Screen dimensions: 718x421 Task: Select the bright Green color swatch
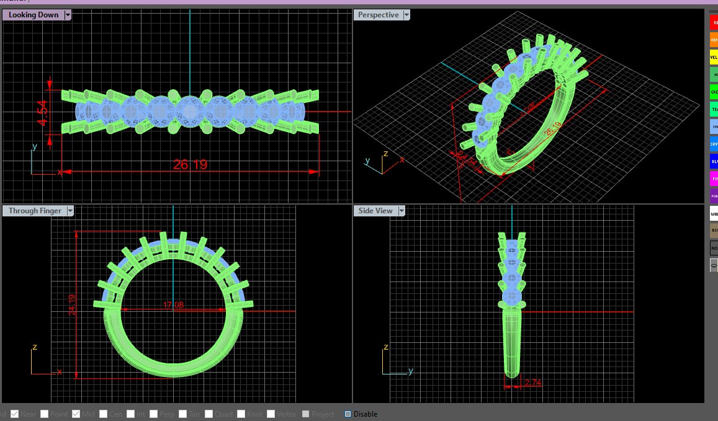click(x=714, y=92)
